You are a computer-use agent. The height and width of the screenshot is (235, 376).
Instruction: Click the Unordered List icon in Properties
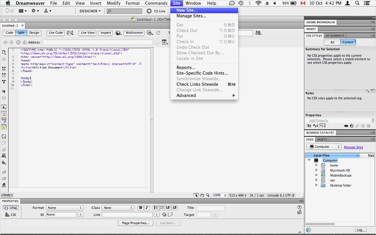pyautogui.click(x=156, y=208)
